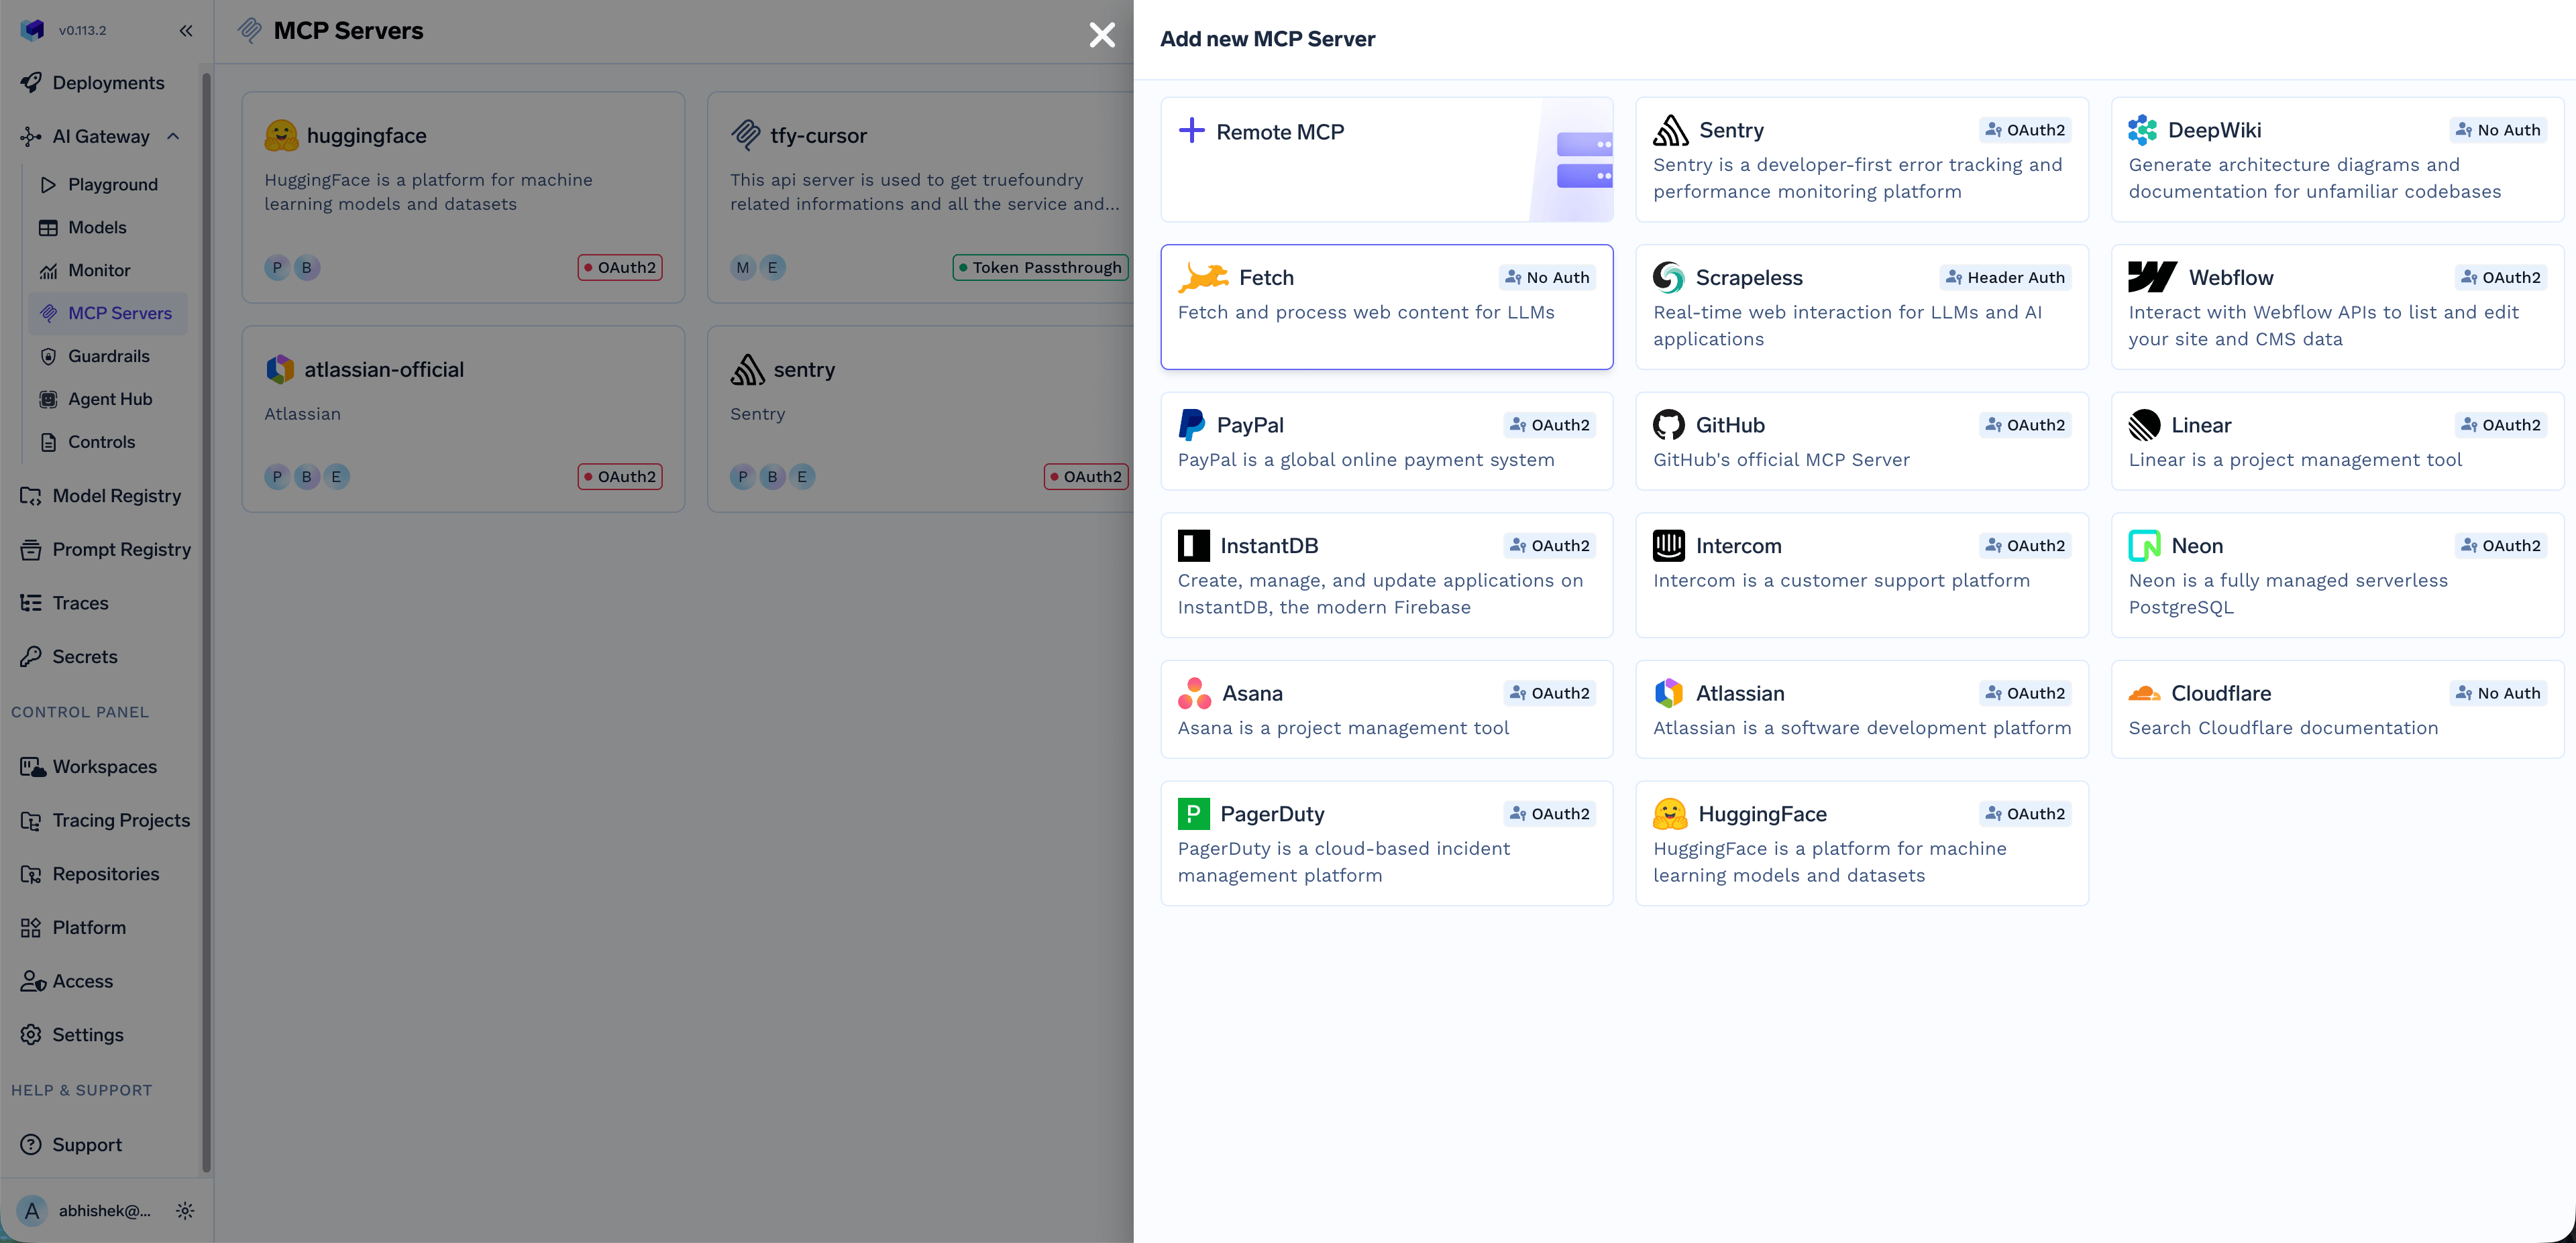Open Traces from the sidebar
Screen dimensions: 2576x1243
tap(80, 603)
